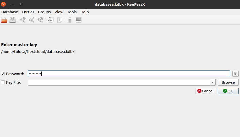
Task: Open the Entries menu
Action: (28, 12)
